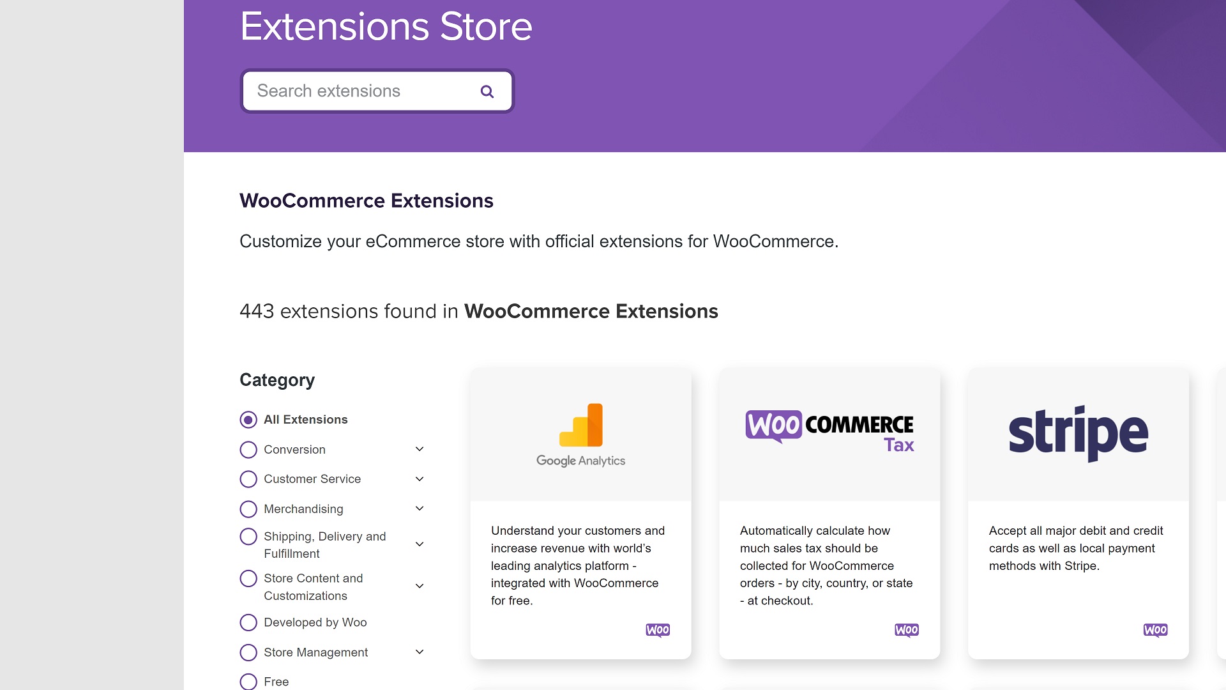The width and height of the screenshot is (1226, 690).
Task: Click the search magnifier icon
Action: pos(488,91)
